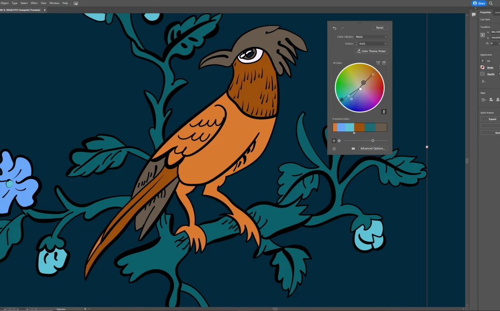Open the Color Library dropdown
The height and width of the screenshot is (311, 500).
(371, 37)
